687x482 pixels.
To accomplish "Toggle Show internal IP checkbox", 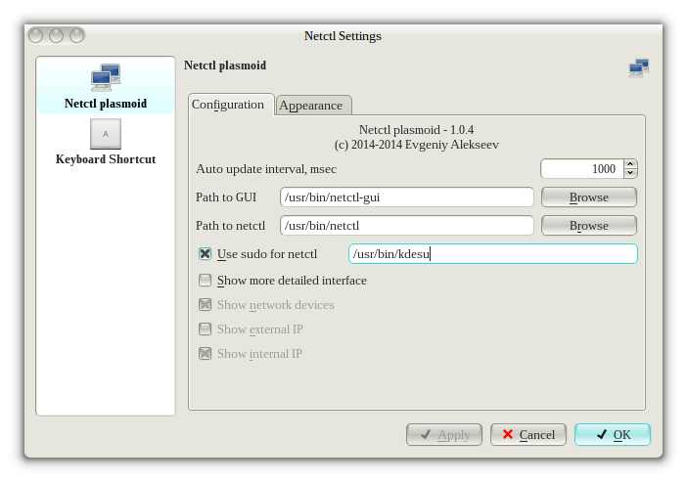I will click(x=206, y=354).
